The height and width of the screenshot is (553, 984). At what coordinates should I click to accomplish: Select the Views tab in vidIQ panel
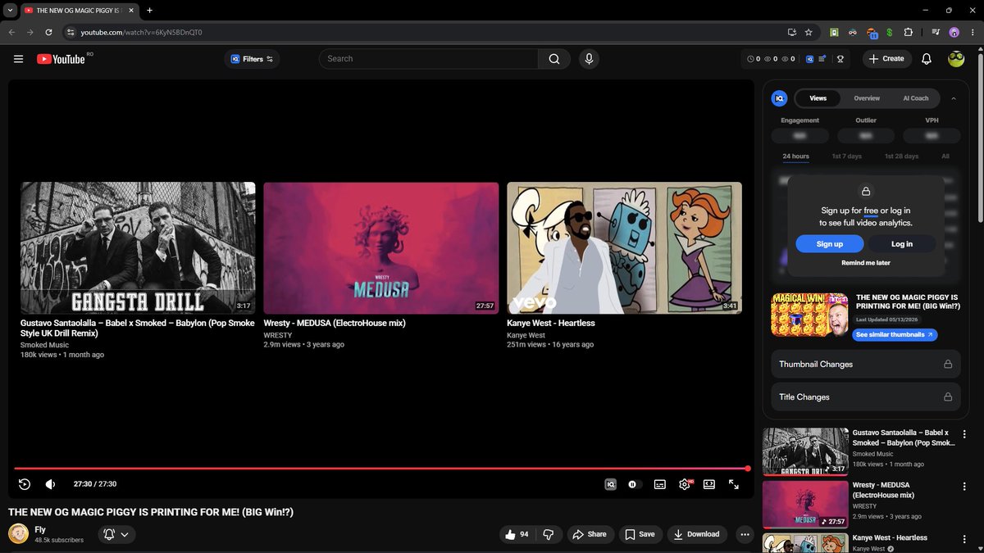click(x=818, y=98)
